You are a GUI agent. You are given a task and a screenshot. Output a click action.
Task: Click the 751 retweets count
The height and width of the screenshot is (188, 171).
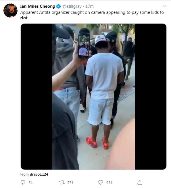70,183
